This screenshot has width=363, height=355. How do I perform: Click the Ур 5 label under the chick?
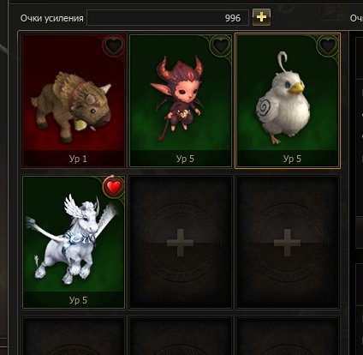(x=292, y=159)
